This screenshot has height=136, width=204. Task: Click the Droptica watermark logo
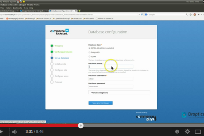coord(193,115)
